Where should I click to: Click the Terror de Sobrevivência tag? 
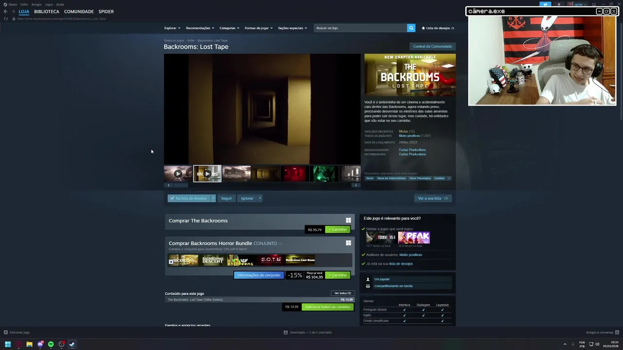tap(391, 178)
